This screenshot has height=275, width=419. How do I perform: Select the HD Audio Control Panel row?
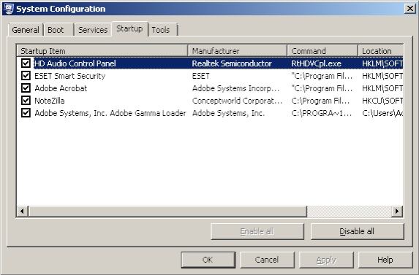210,63
